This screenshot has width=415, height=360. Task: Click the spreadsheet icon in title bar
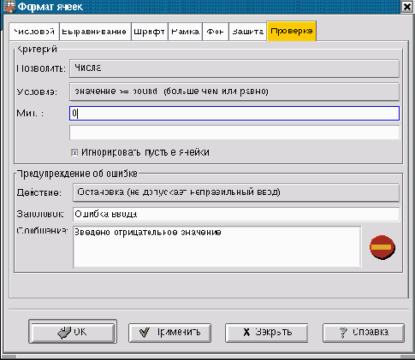9,7
